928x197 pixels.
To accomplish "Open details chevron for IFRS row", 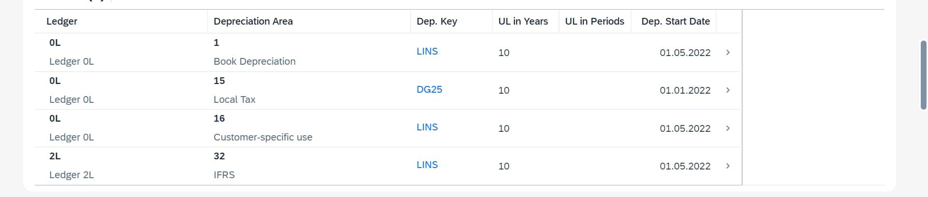I will pyautogui.click(x=728, y=166).
